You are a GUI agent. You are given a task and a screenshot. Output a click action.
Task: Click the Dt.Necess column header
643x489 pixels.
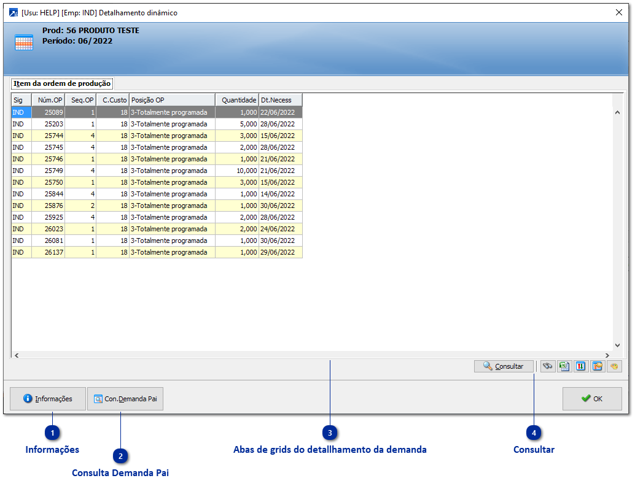280,100
